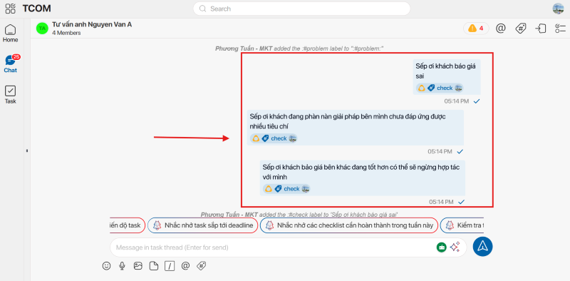Choose the 'Kiểm tra' suggestion chip
The image size is (570, 281).
point(462,225)
